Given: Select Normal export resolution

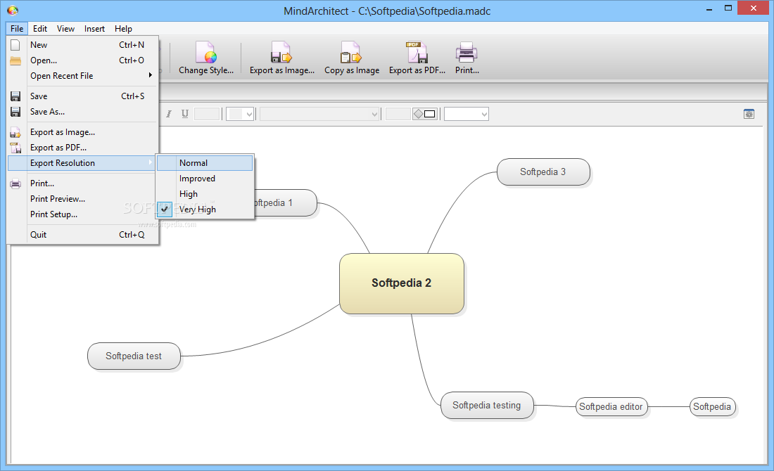Looking at the screenshot, I should 205,163.
